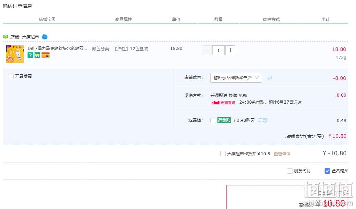Image resolution: width=356 pixels, height=209 pixels.
Task: Click the comment icon beside store discount
Action: (x=270, y=77)
